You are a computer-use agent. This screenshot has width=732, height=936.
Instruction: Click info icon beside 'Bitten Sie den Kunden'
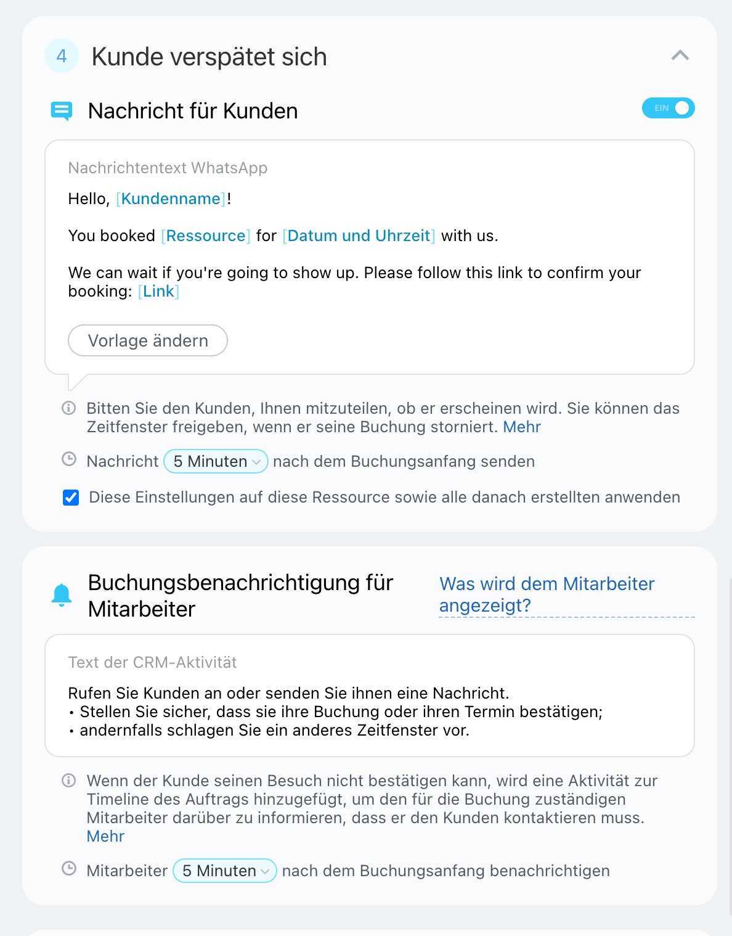pos(69,408)
